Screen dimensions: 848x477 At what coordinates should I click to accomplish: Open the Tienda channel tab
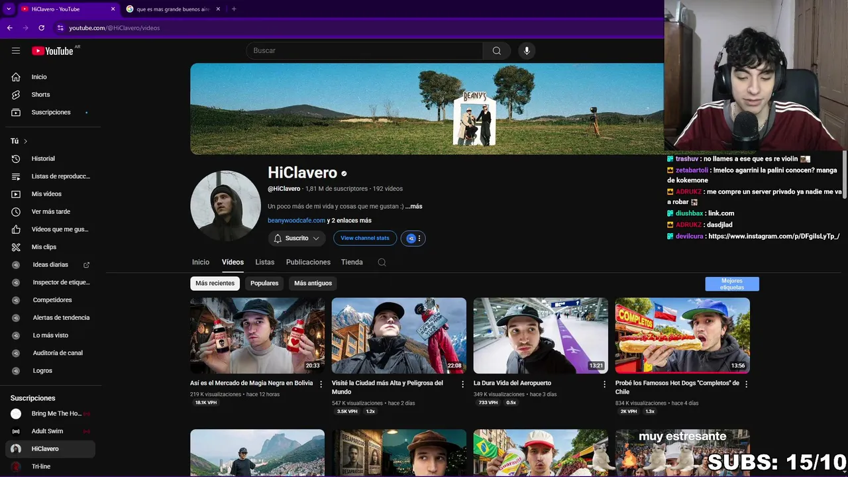352,262
